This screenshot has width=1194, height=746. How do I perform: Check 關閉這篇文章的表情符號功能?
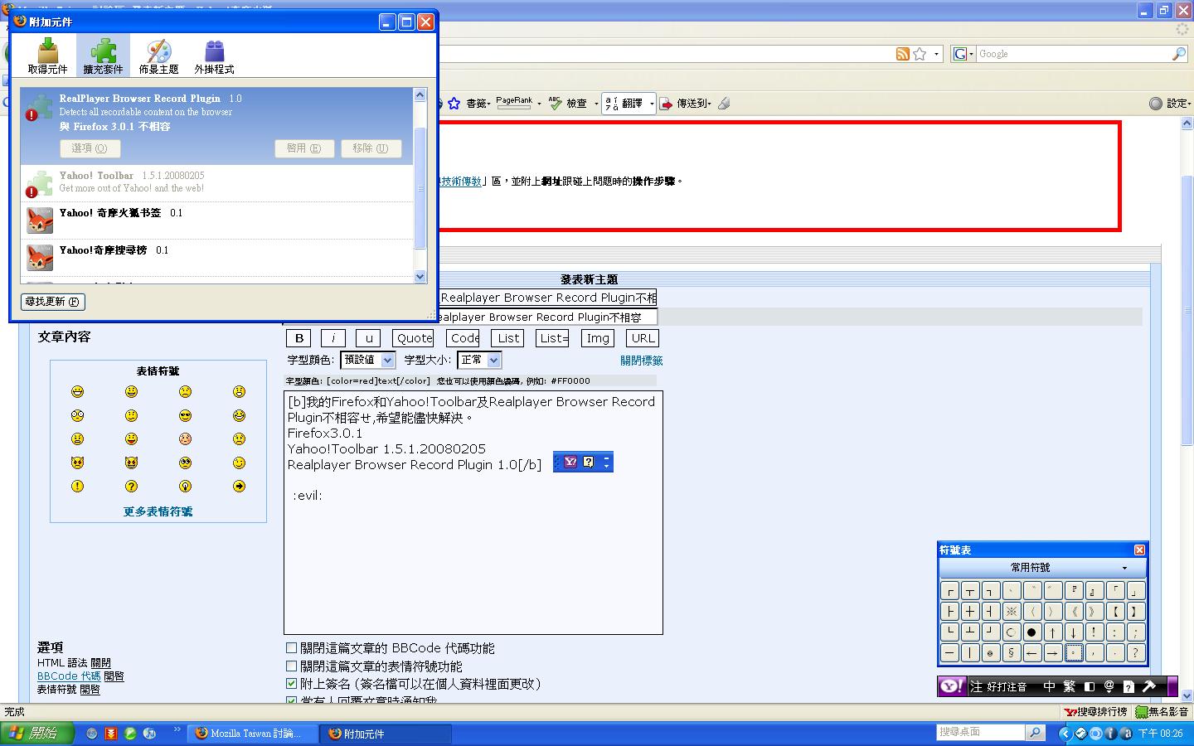pyautogui.click(x=291, y=666)
